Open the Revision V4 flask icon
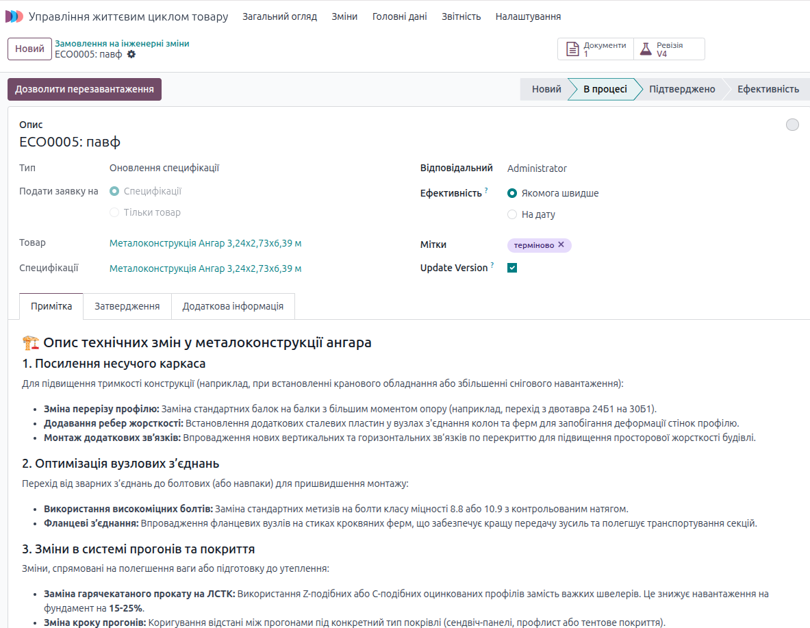This screenshot has width=810, height=628. tap(646, 49)
